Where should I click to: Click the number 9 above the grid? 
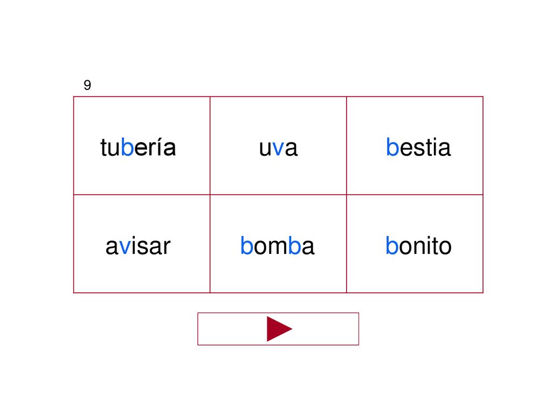[x=87, y=85]
